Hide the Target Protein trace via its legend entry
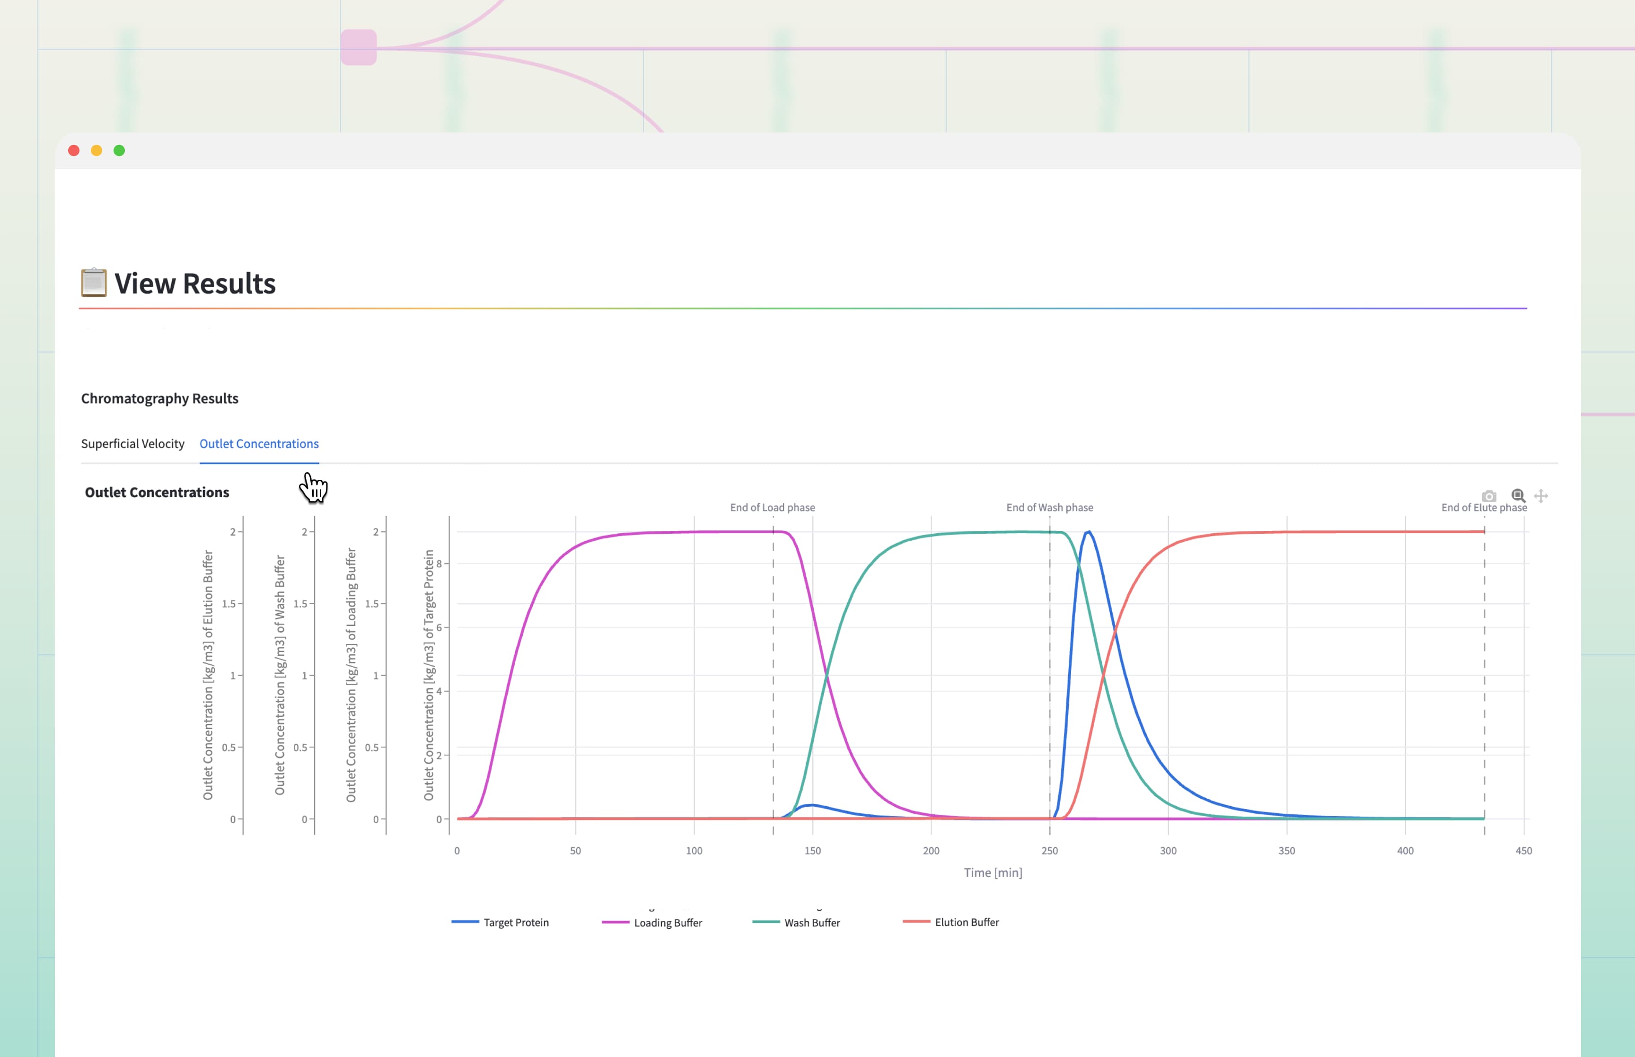The height and width of the screenshot is (1057, 1635). (x=515, y=923)
